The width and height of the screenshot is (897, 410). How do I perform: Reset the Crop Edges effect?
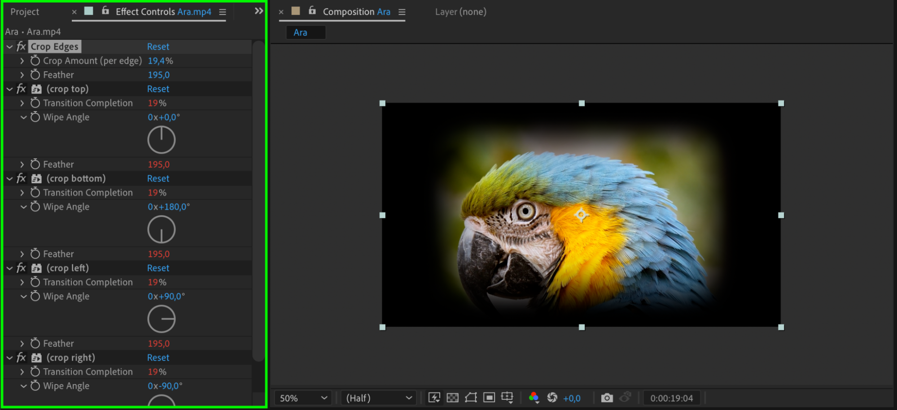click(158, 47)
